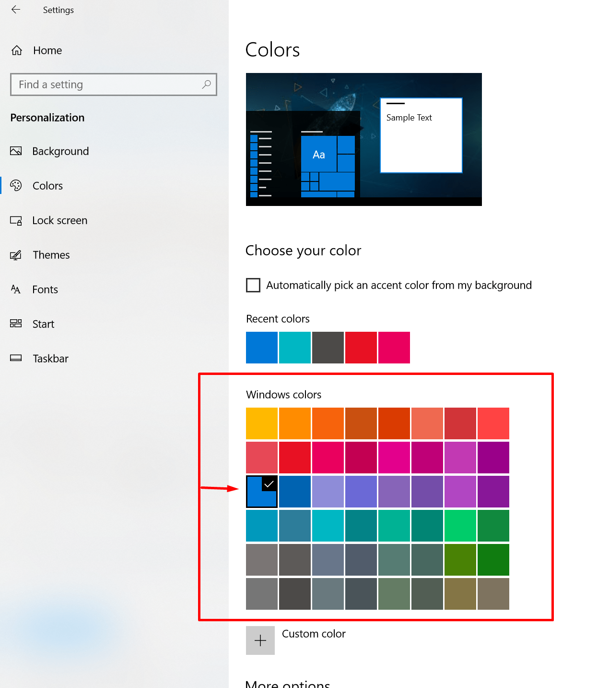This screenshot has height=688, width=609.
Task: Select the Taskbar icon in the sidebar
Action: point(16,358)
